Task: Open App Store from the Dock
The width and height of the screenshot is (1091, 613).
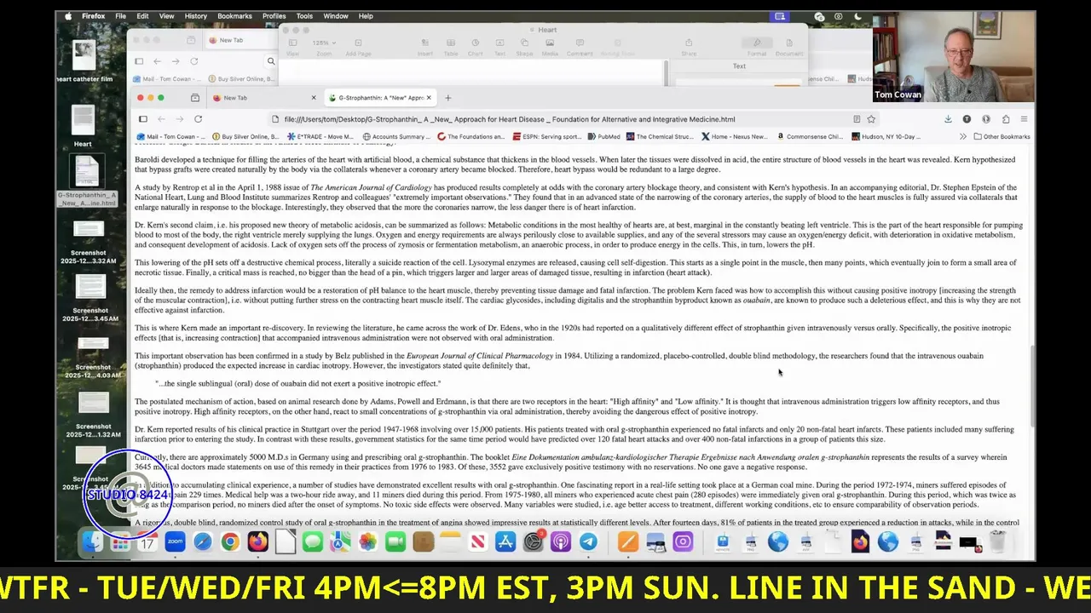Action: (x=505, y=542)
